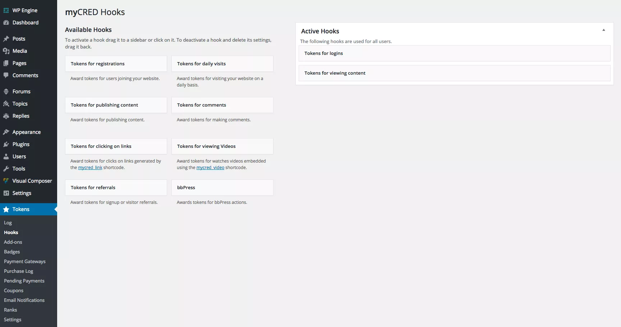Image resolution: width=621 pixels, height=327 pixels.
Task: Click the Dashboard gauge icon
Action: (6, 23)
